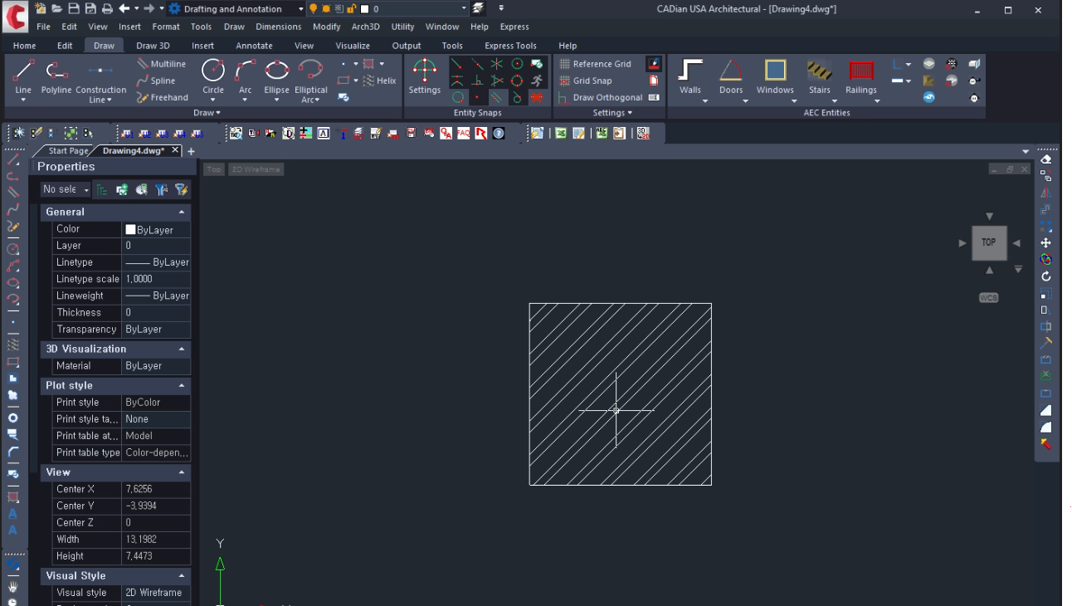Insert Walls AEC entity
This screenshot has height=606, width=1072.
click(x=690, y=76)
